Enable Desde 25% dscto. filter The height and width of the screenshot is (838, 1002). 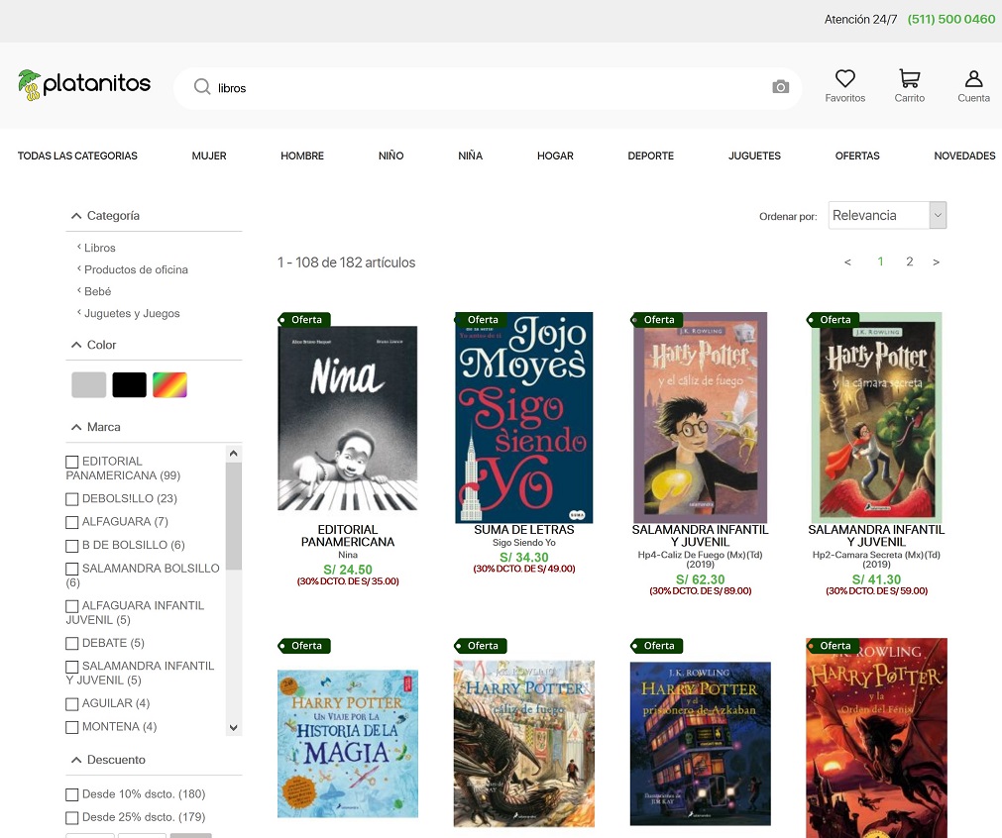pos(72,817)
